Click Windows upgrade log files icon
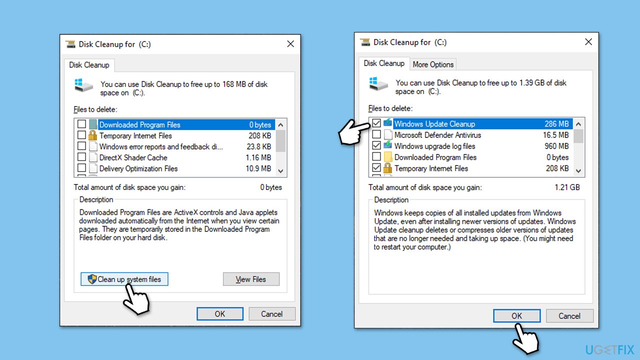The width and height of the screenshot is (640, 360). click(388, 146)
